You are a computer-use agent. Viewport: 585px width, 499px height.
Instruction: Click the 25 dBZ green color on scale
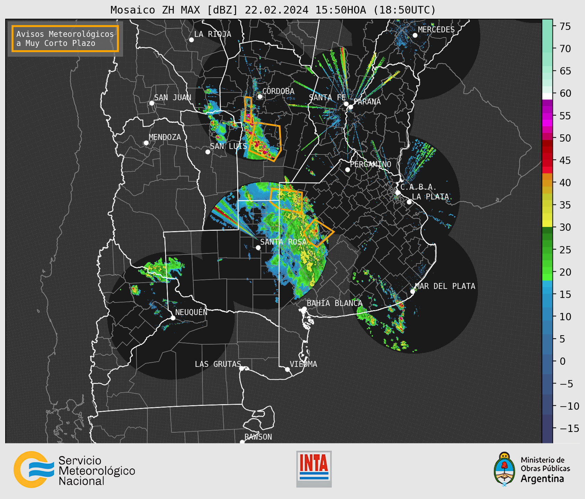547,249
